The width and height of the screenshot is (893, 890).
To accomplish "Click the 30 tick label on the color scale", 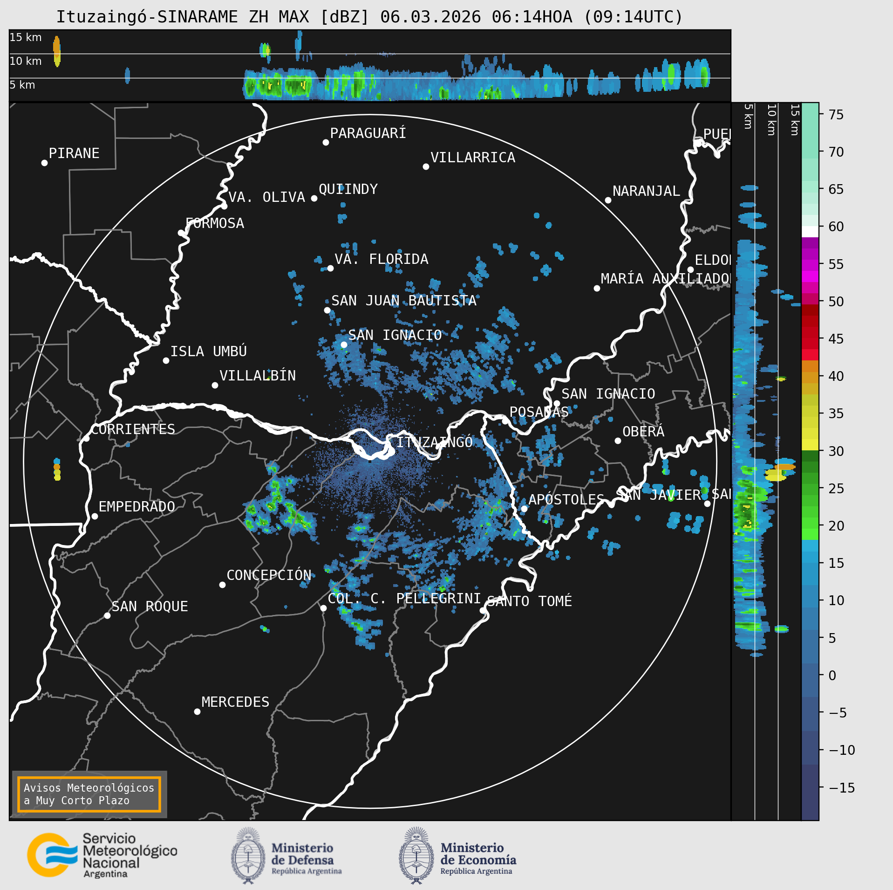I will click(836, 451).
